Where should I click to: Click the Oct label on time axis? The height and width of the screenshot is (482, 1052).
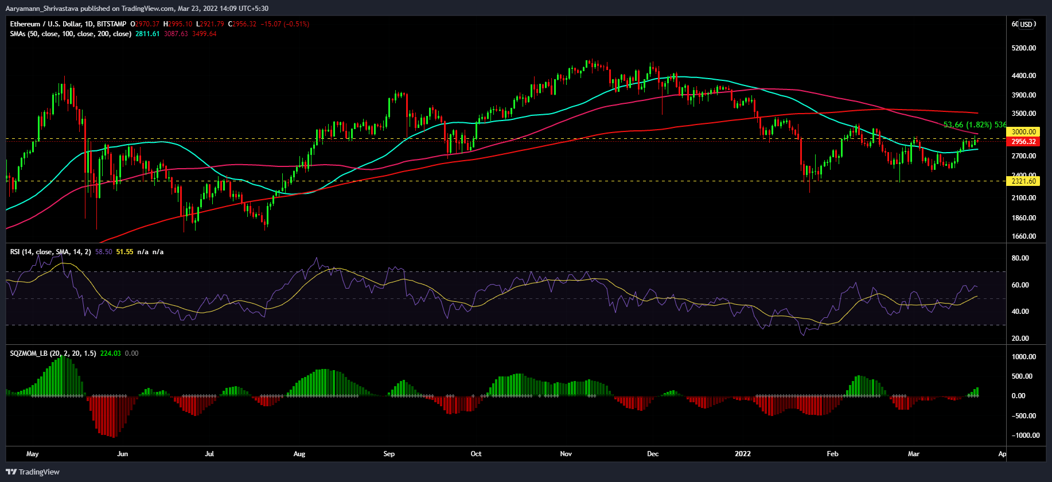click(476, 454)
